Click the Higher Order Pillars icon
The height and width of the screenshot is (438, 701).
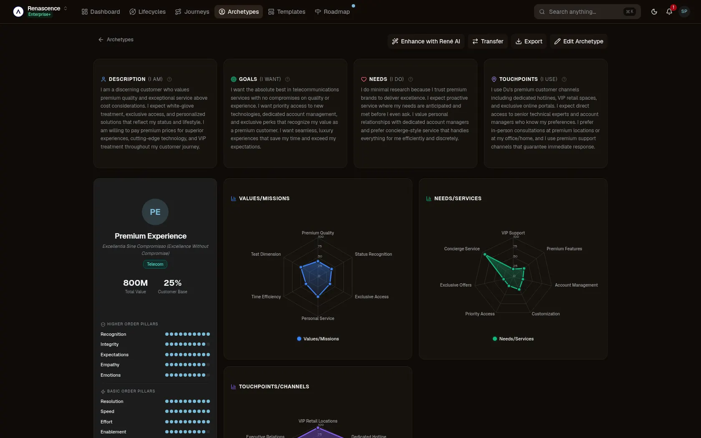click(103, 324)
